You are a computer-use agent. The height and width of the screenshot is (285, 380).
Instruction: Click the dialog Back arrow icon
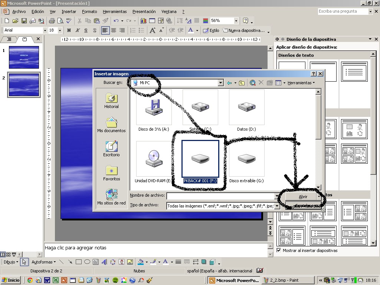pos(229,83)
